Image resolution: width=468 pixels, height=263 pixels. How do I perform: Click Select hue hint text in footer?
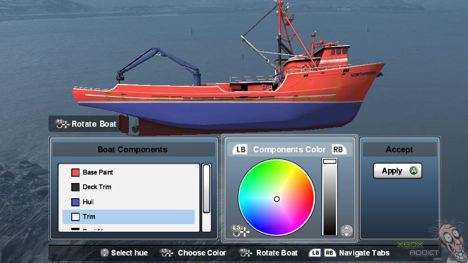129,253
